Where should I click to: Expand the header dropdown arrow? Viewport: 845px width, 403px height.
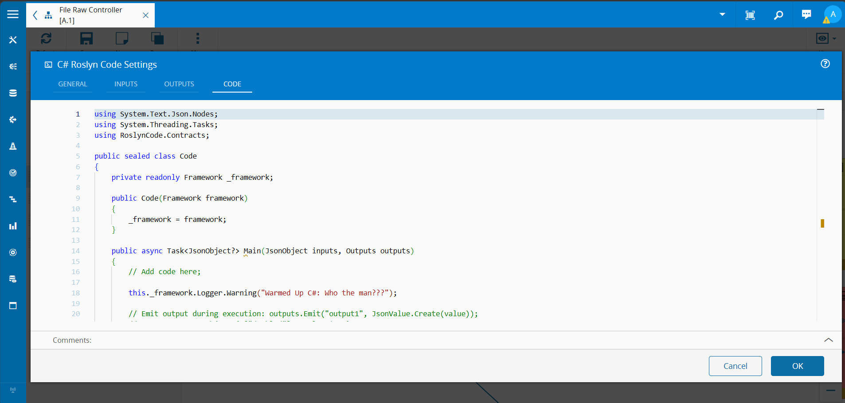coord(722,15)
